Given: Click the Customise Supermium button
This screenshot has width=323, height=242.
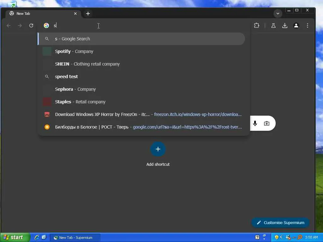Looking at the screenshot, I should (x=280, y=222).
